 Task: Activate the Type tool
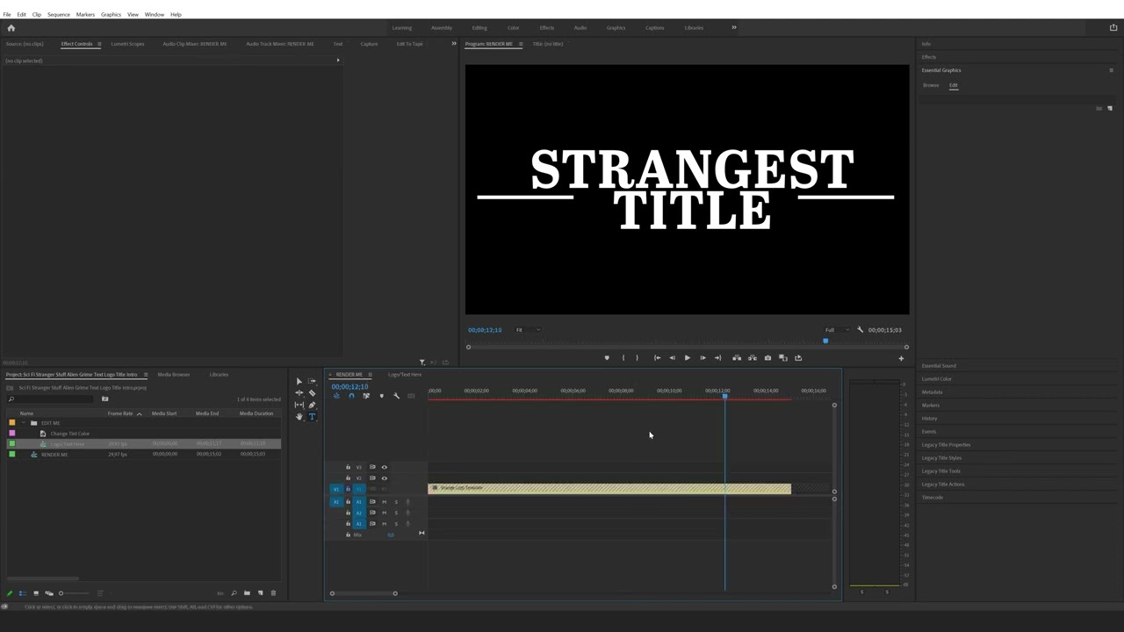coord(312,416)
